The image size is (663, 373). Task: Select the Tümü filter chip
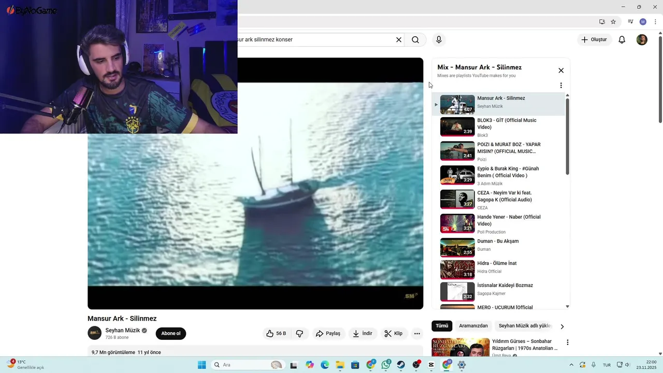[x=442, y=326]
